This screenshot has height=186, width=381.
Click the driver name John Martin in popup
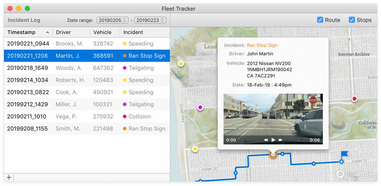pos(260,54)
